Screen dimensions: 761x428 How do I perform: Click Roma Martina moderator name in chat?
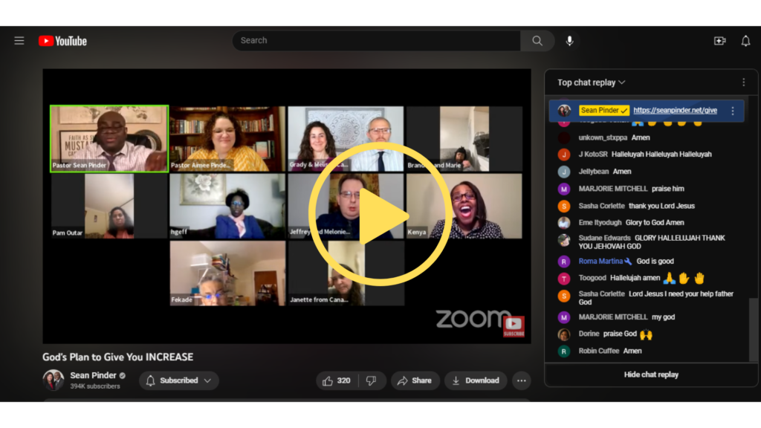pyautogui.click(x=600, y=261)
